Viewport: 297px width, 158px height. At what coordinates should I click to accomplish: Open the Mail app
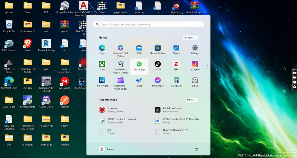point(139,49)
